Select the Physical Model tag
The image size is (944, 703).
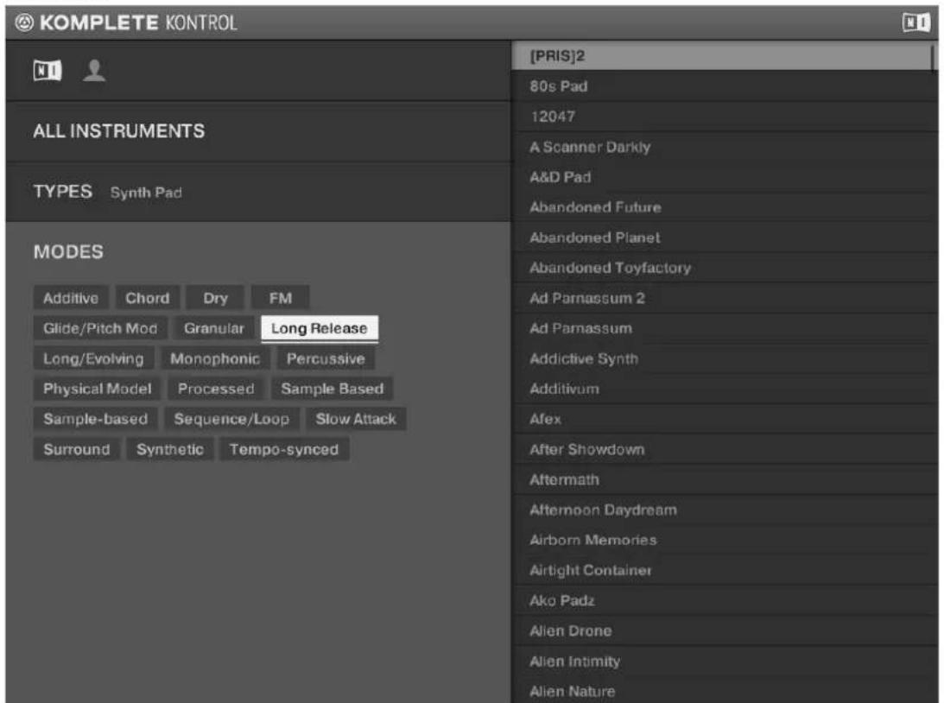[97, 389]
